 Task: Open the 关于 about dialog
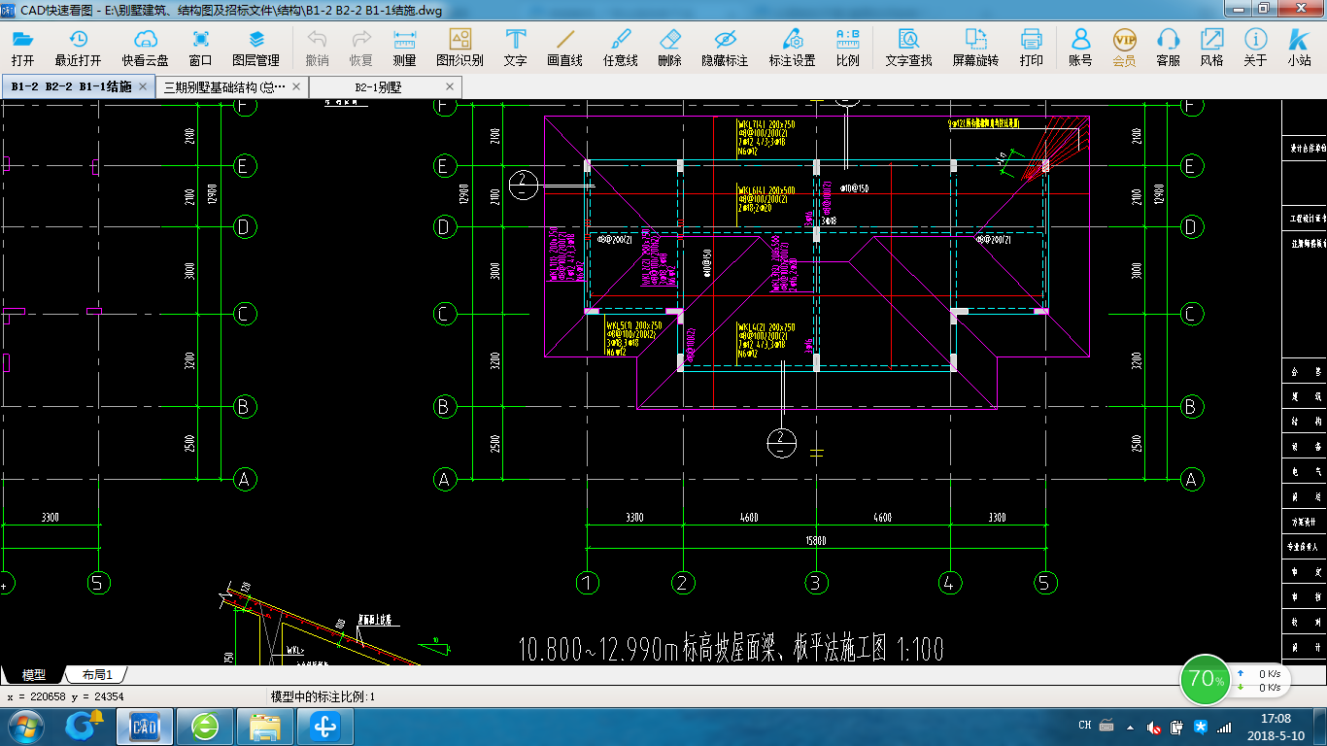pos(1255,48)
